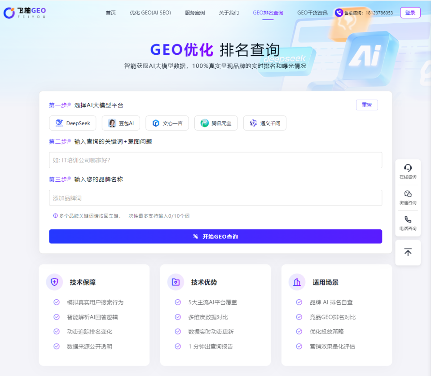Click the 技术保障 shield icon

tap(54, 282)
